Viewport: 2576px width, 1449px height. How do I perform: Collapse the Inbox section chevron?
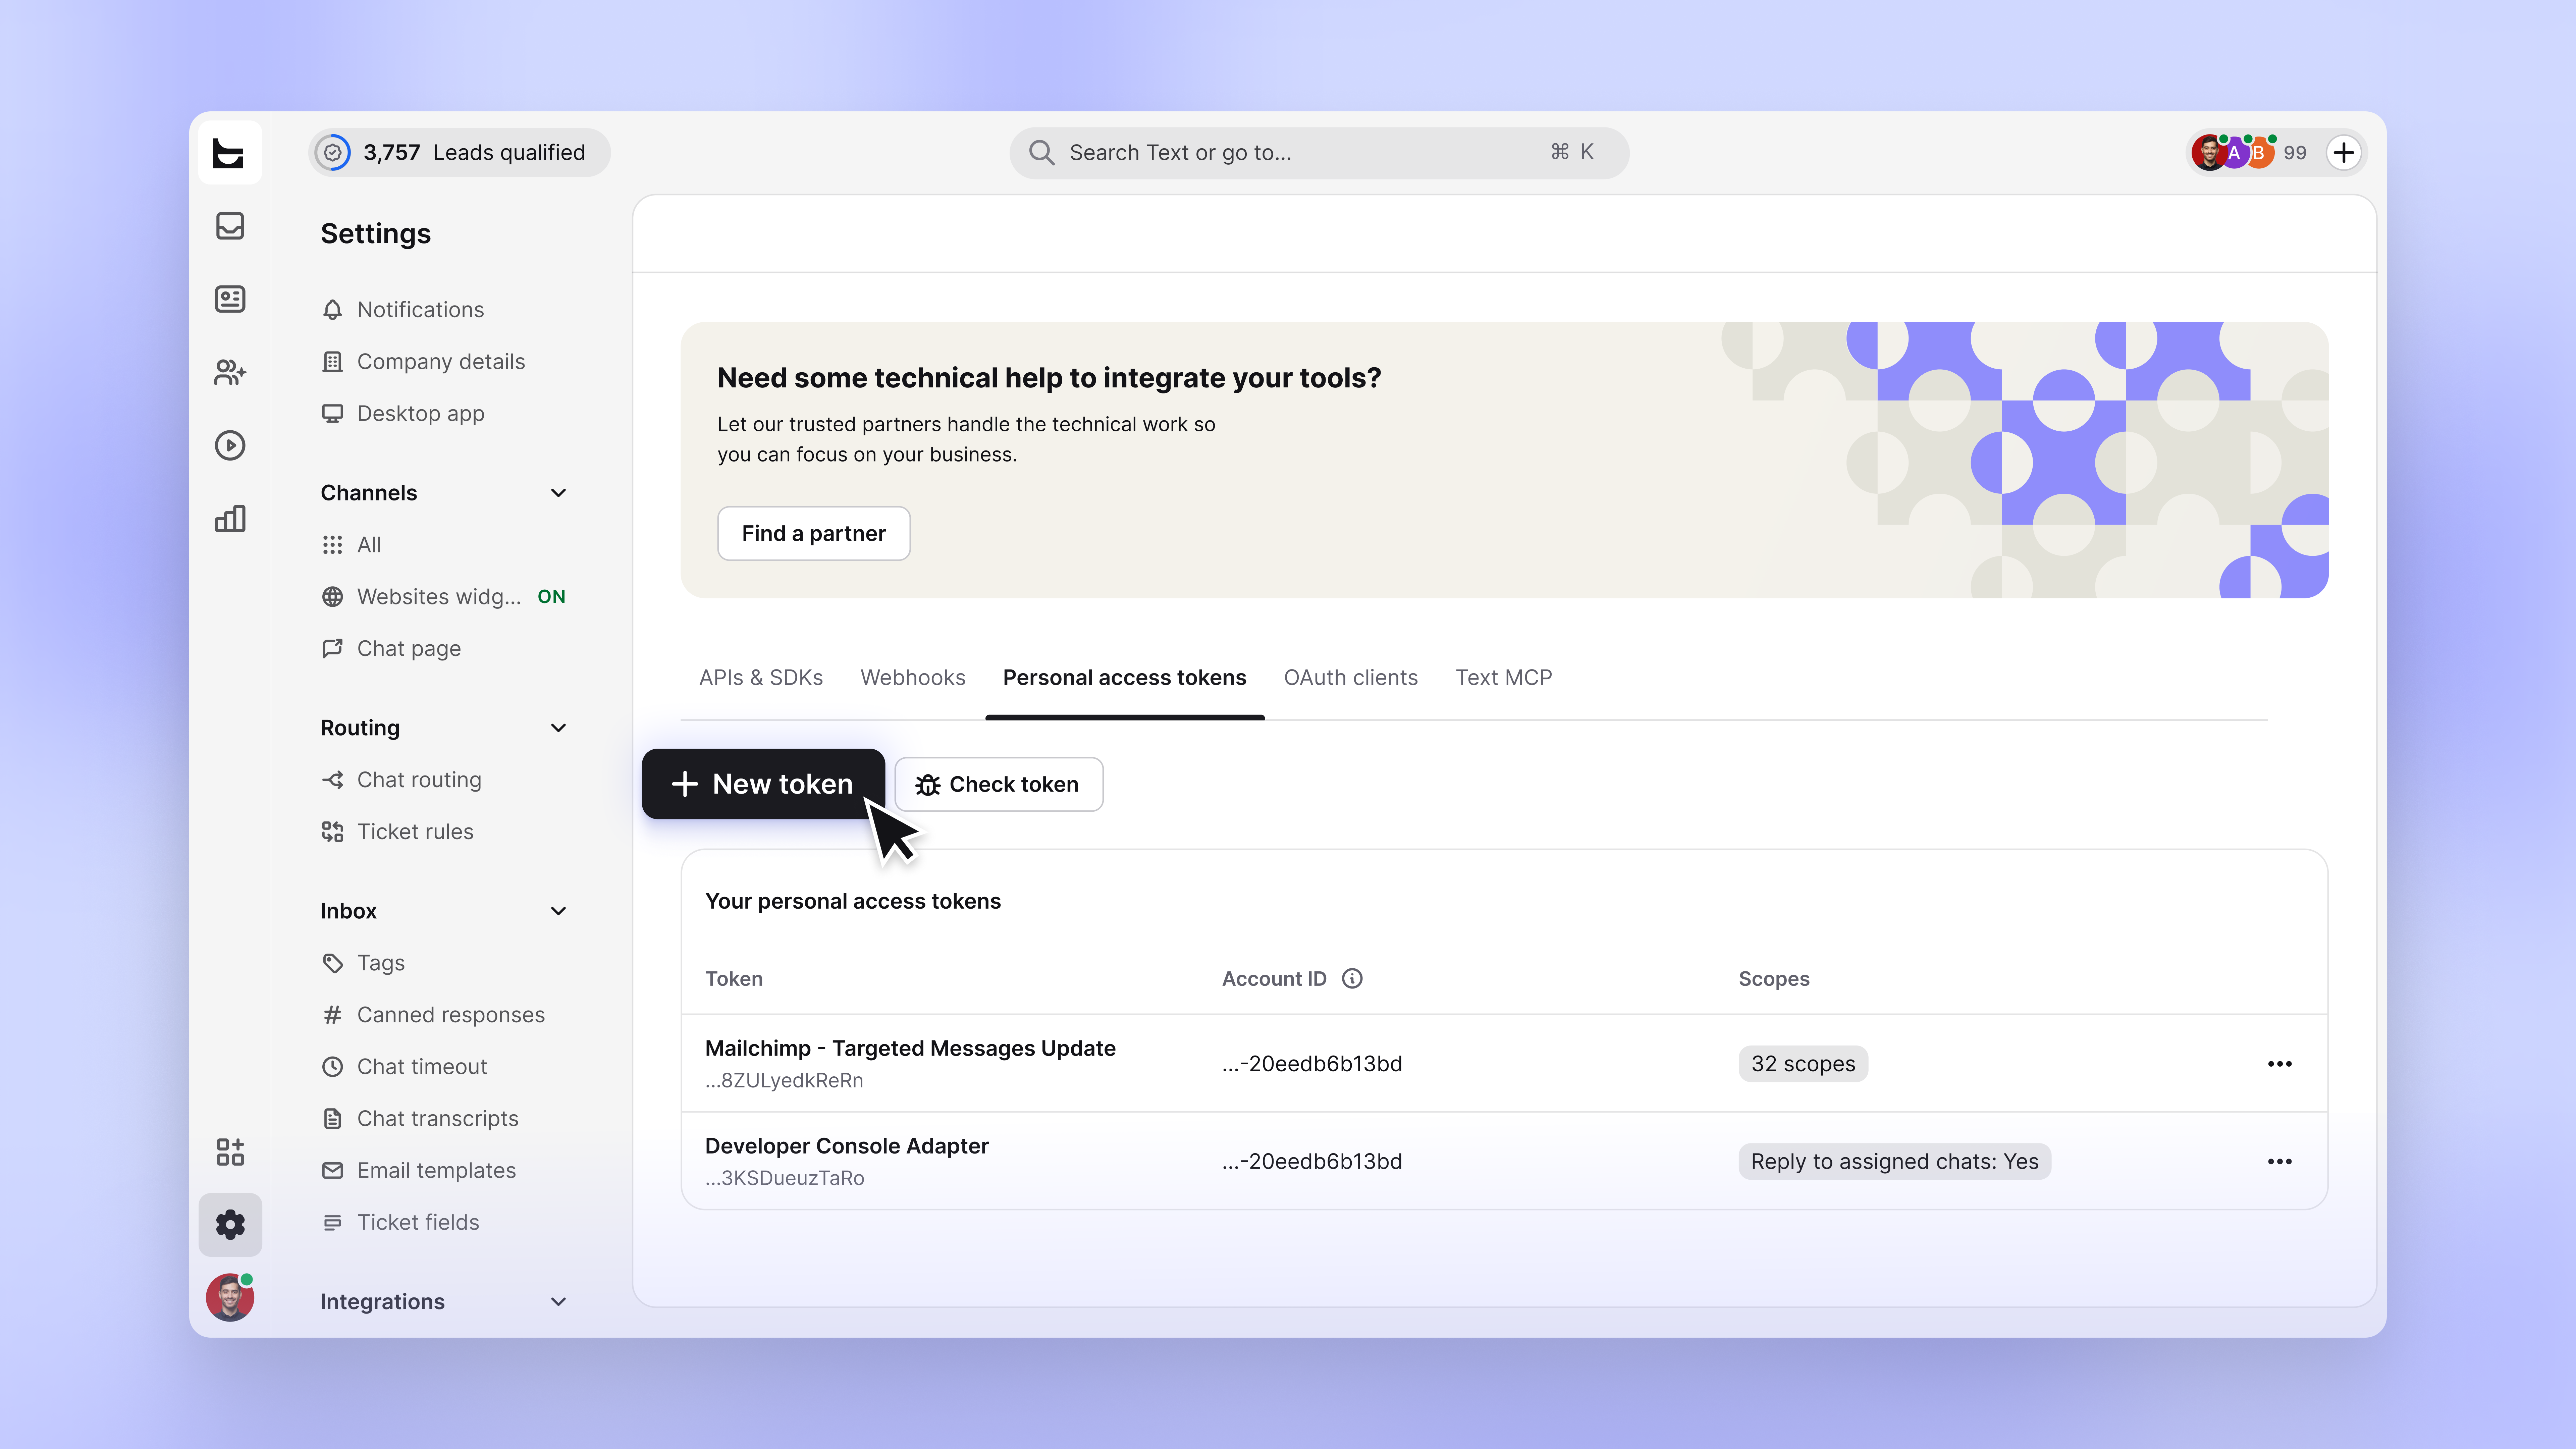[x=559, y=911]
